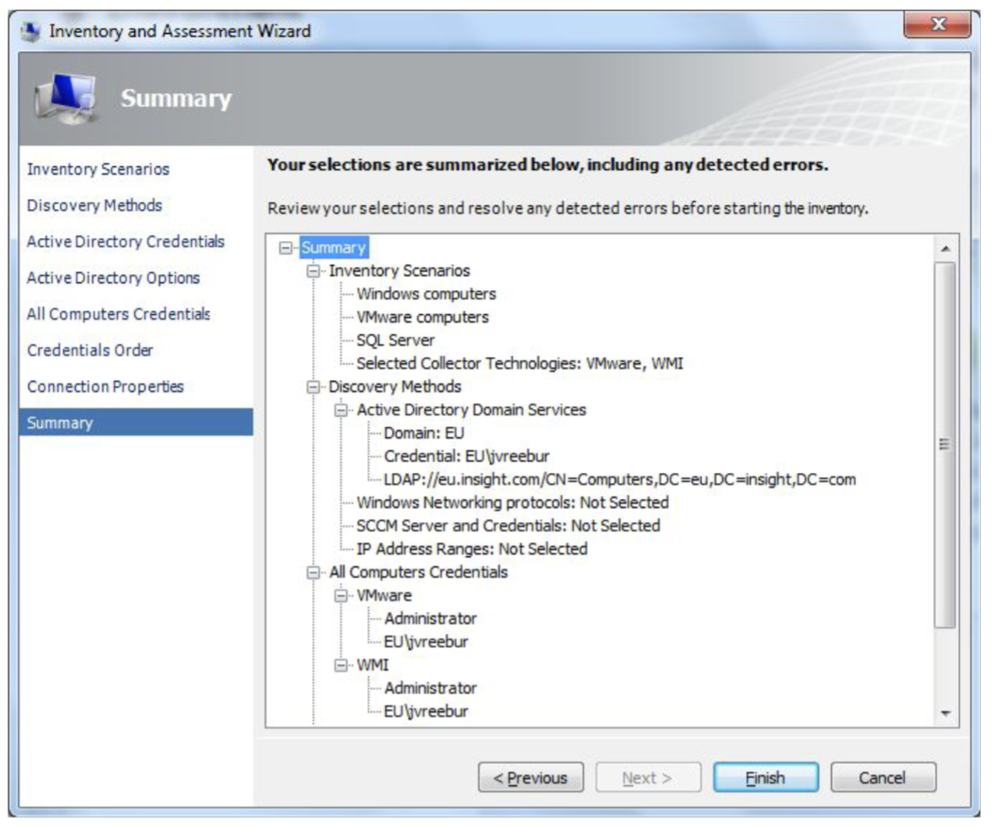Open the Connection Properties step

click(106, 386)
